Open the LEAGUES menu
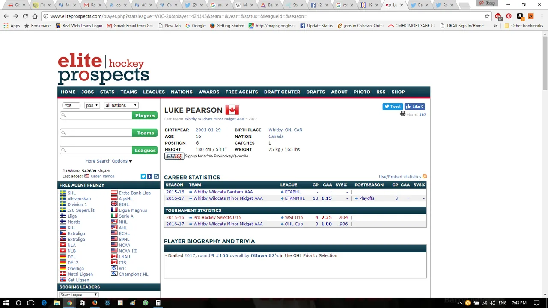548x308 pixels. [154, 92]
